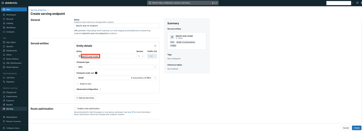
Task: Click the Job Runs icon
Action: click(4, 78)
